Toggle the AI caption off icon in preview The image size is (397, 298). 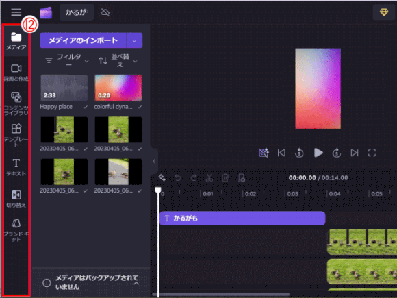coord(264,153)
